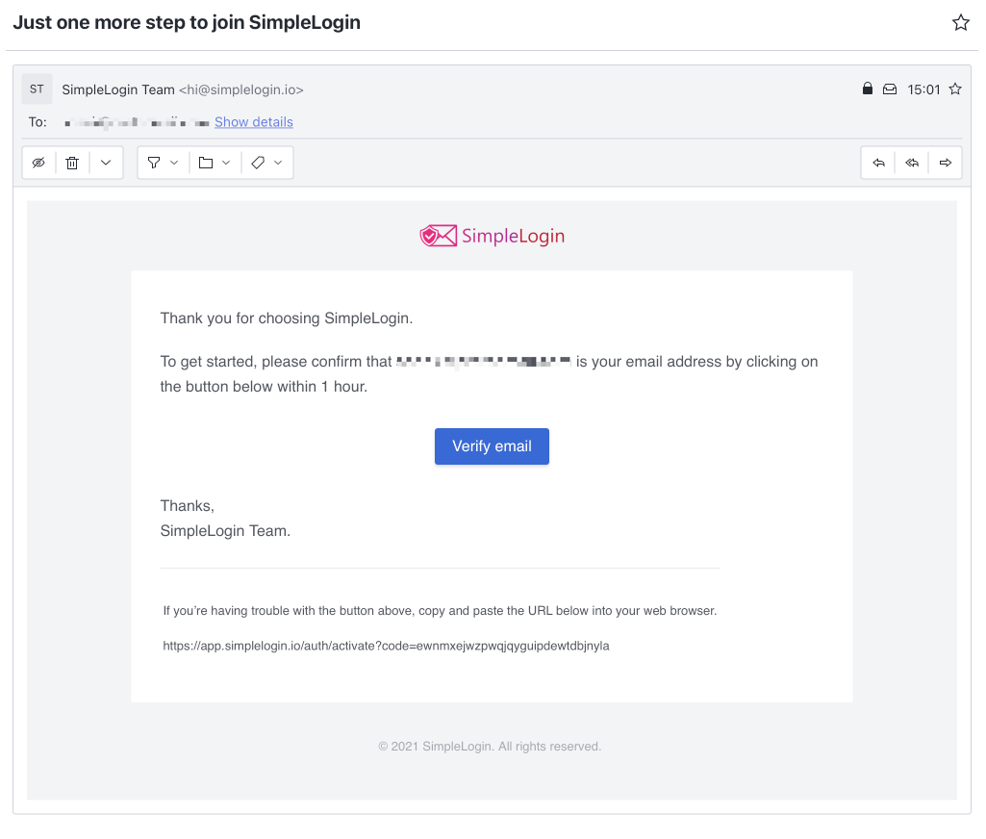Click the "SimpleLogin Team." signature line

225,531
